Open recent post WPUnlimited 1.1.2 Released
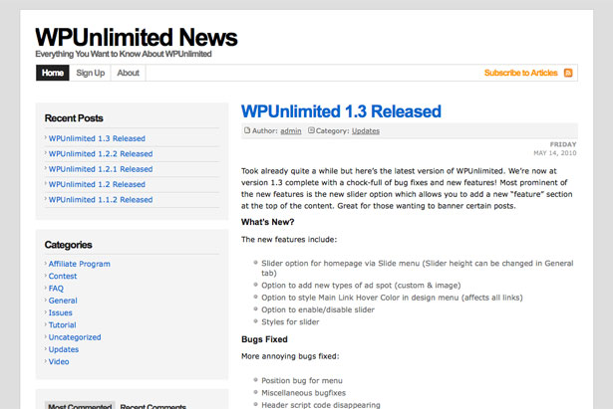 (101, 199)
